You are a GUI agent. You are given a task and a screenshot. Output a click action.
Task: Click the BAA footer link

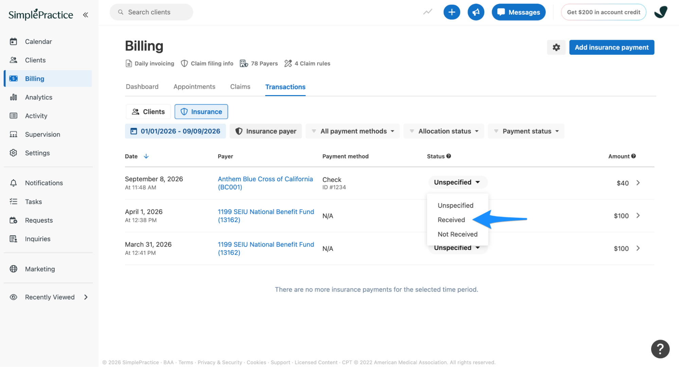coord(168,362)
